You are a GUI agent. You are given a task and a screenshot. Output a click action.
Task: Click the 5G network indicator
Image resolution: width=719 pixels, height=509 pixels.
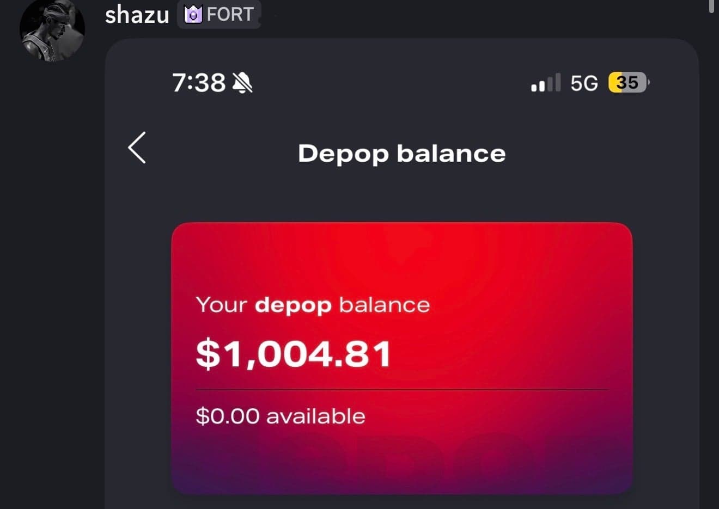click(x=584, y=83)
